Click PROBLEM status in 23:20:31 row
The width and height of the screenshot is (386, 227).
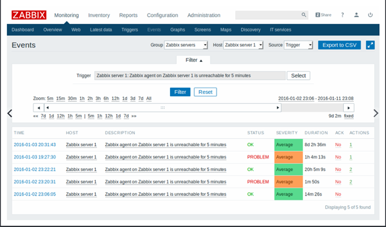pos(258,182)
